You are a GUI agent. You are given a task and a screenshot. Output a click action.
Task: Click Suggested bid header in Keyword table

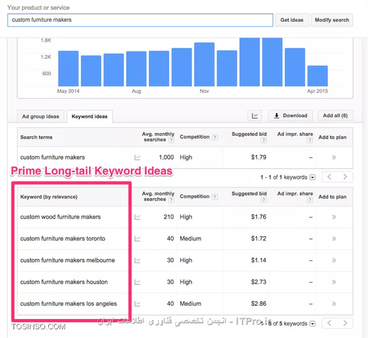point(249,194)
